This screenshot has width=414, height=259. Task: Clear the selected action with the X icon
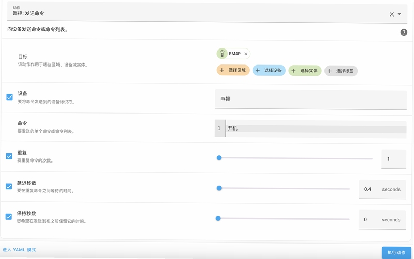click(392, 14)
